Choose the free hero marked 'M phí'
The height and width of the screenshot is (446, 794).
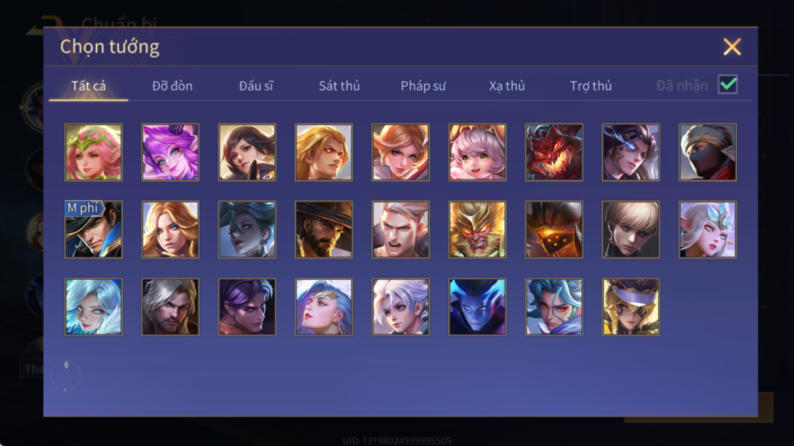[x=93, y=229]
